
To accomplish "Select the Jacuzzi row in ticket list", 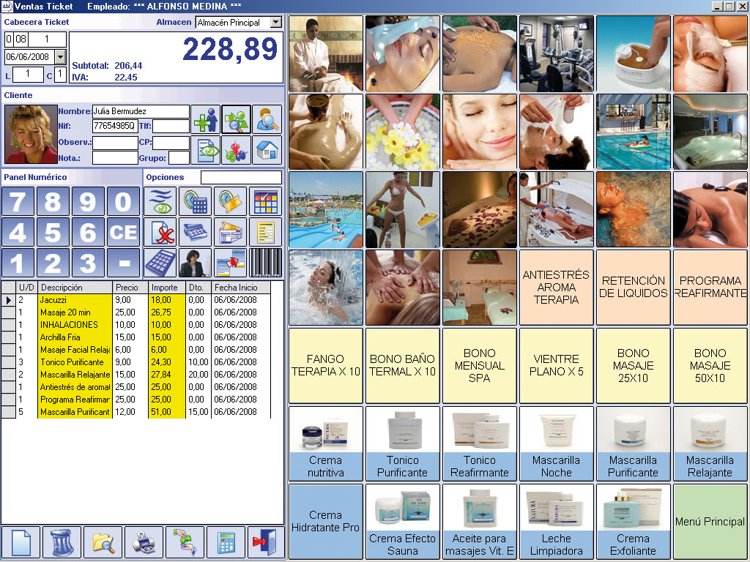I will click(x=136, y=300).
